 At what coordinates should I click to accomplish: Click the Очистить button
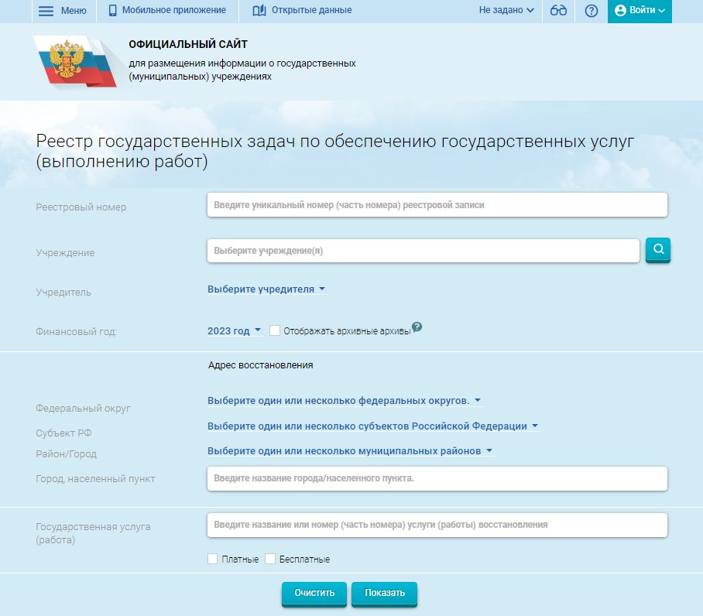click(314, 594)
